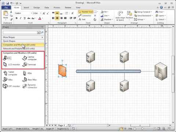Open the 12pt font size dropdown
The image size is (176, 132).
41,13
